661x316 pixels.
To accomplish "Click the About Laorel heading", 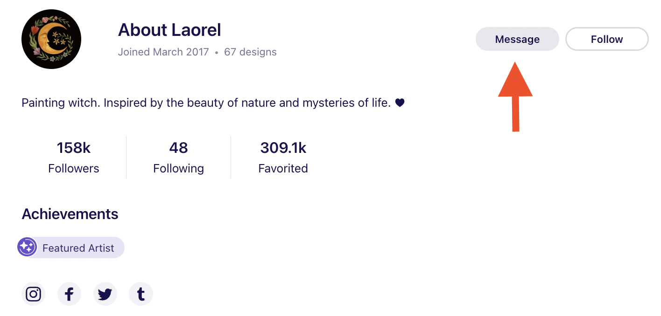I will click(169, 30).
